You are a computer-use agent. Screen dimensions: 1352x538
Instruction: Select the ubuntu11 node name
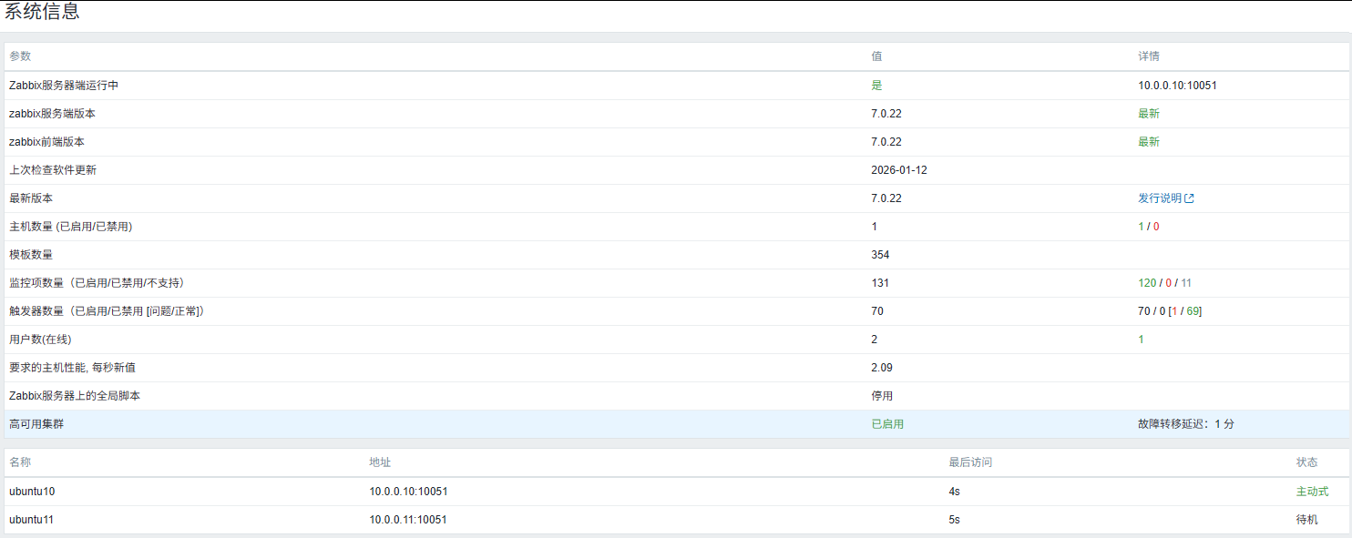point(32,520)
